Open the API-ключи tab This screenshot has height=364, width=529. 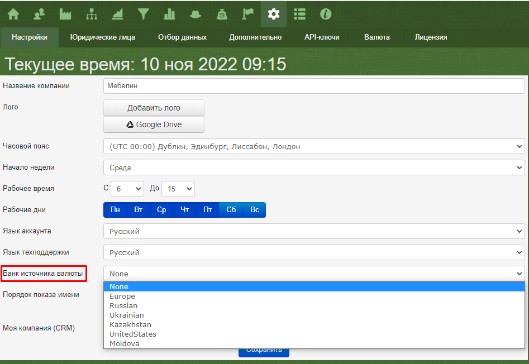tap(322, 37)
